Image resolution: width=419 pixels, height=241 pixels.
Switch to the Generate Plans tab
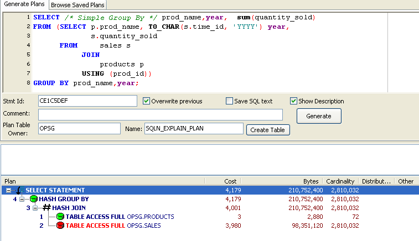(x=24, y=4)
